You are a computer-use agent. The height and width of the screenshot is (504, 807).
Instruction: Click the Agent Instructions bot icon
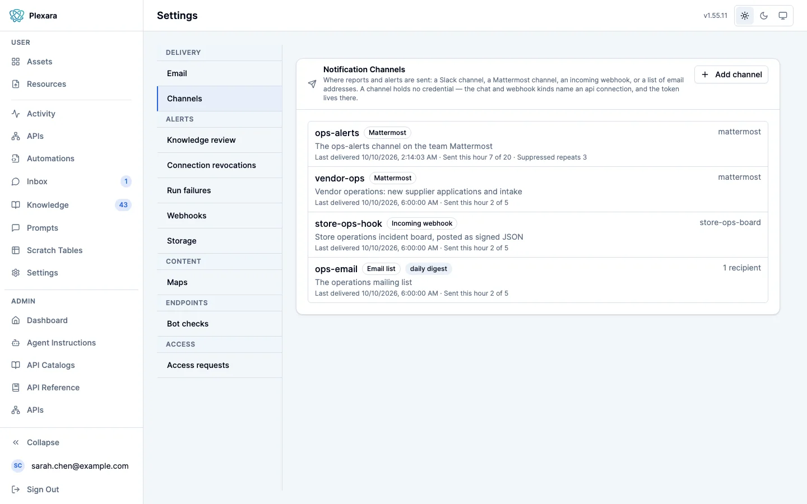pos(16,343)
